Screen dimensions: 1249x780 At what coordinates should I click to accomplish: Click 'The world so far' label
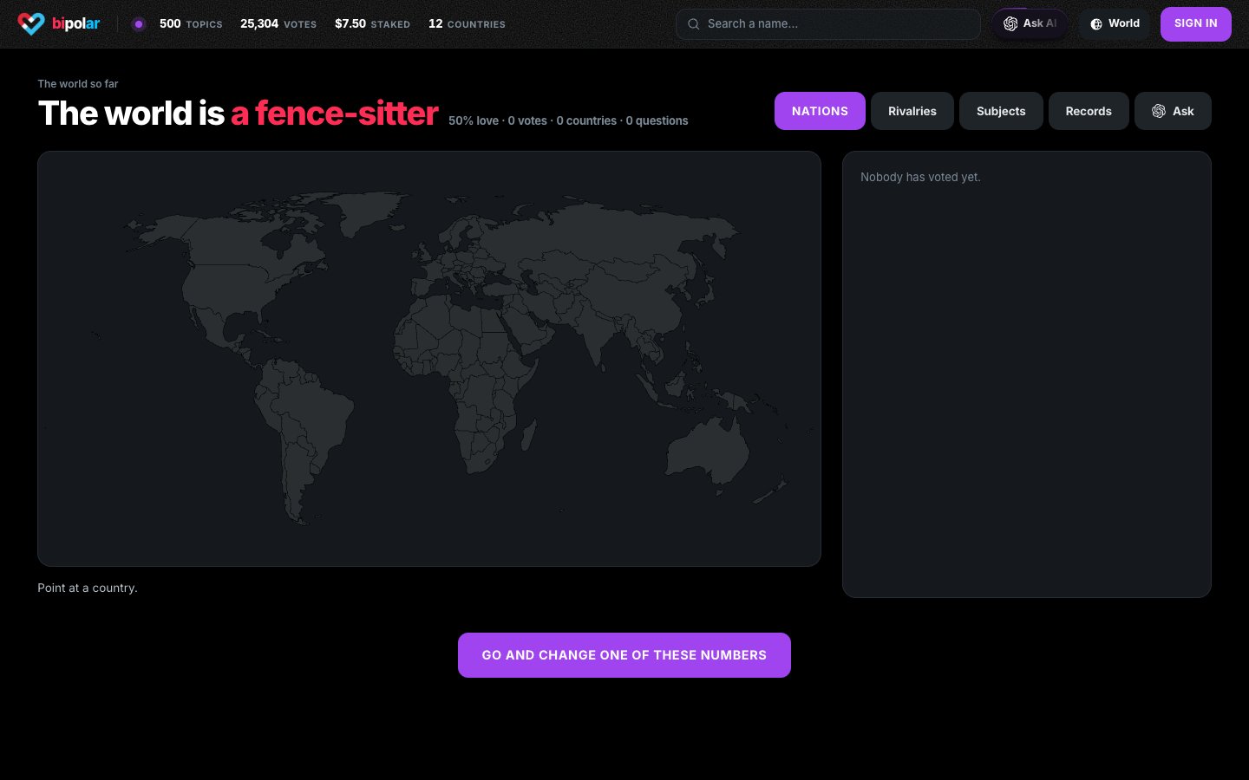pos(78,84)
